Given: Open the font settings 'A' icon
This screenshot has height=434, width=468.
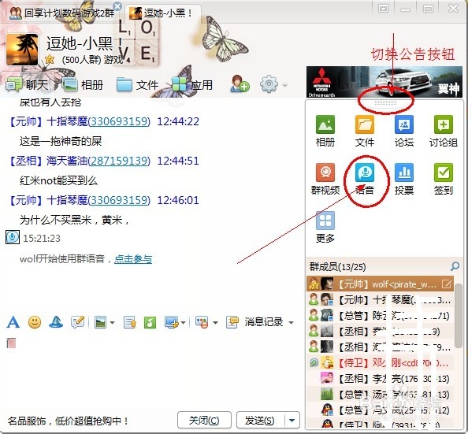Looking at the screenshot, I should pyautogui.click(x=13, y=322).
